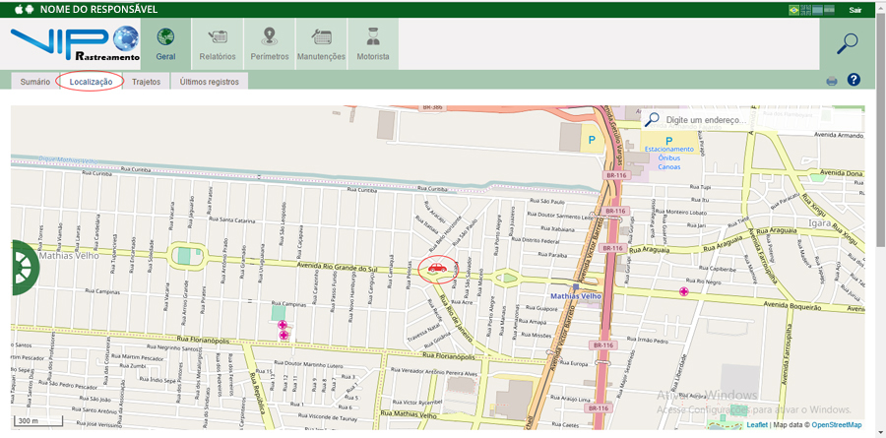Switch to the Últimos registros tab
The height and width of the screenshot is (438, 886).
(x=209, y=82)
